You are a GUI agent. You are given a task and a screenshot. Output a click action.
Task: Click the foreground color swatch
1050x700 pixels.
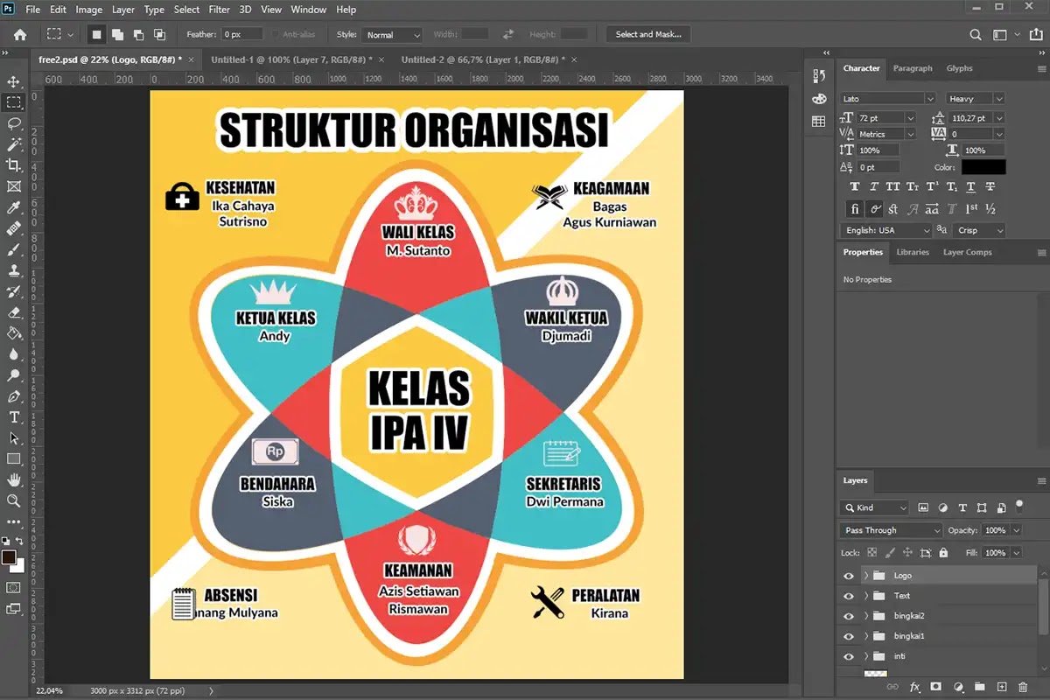[x=9, y=557]
